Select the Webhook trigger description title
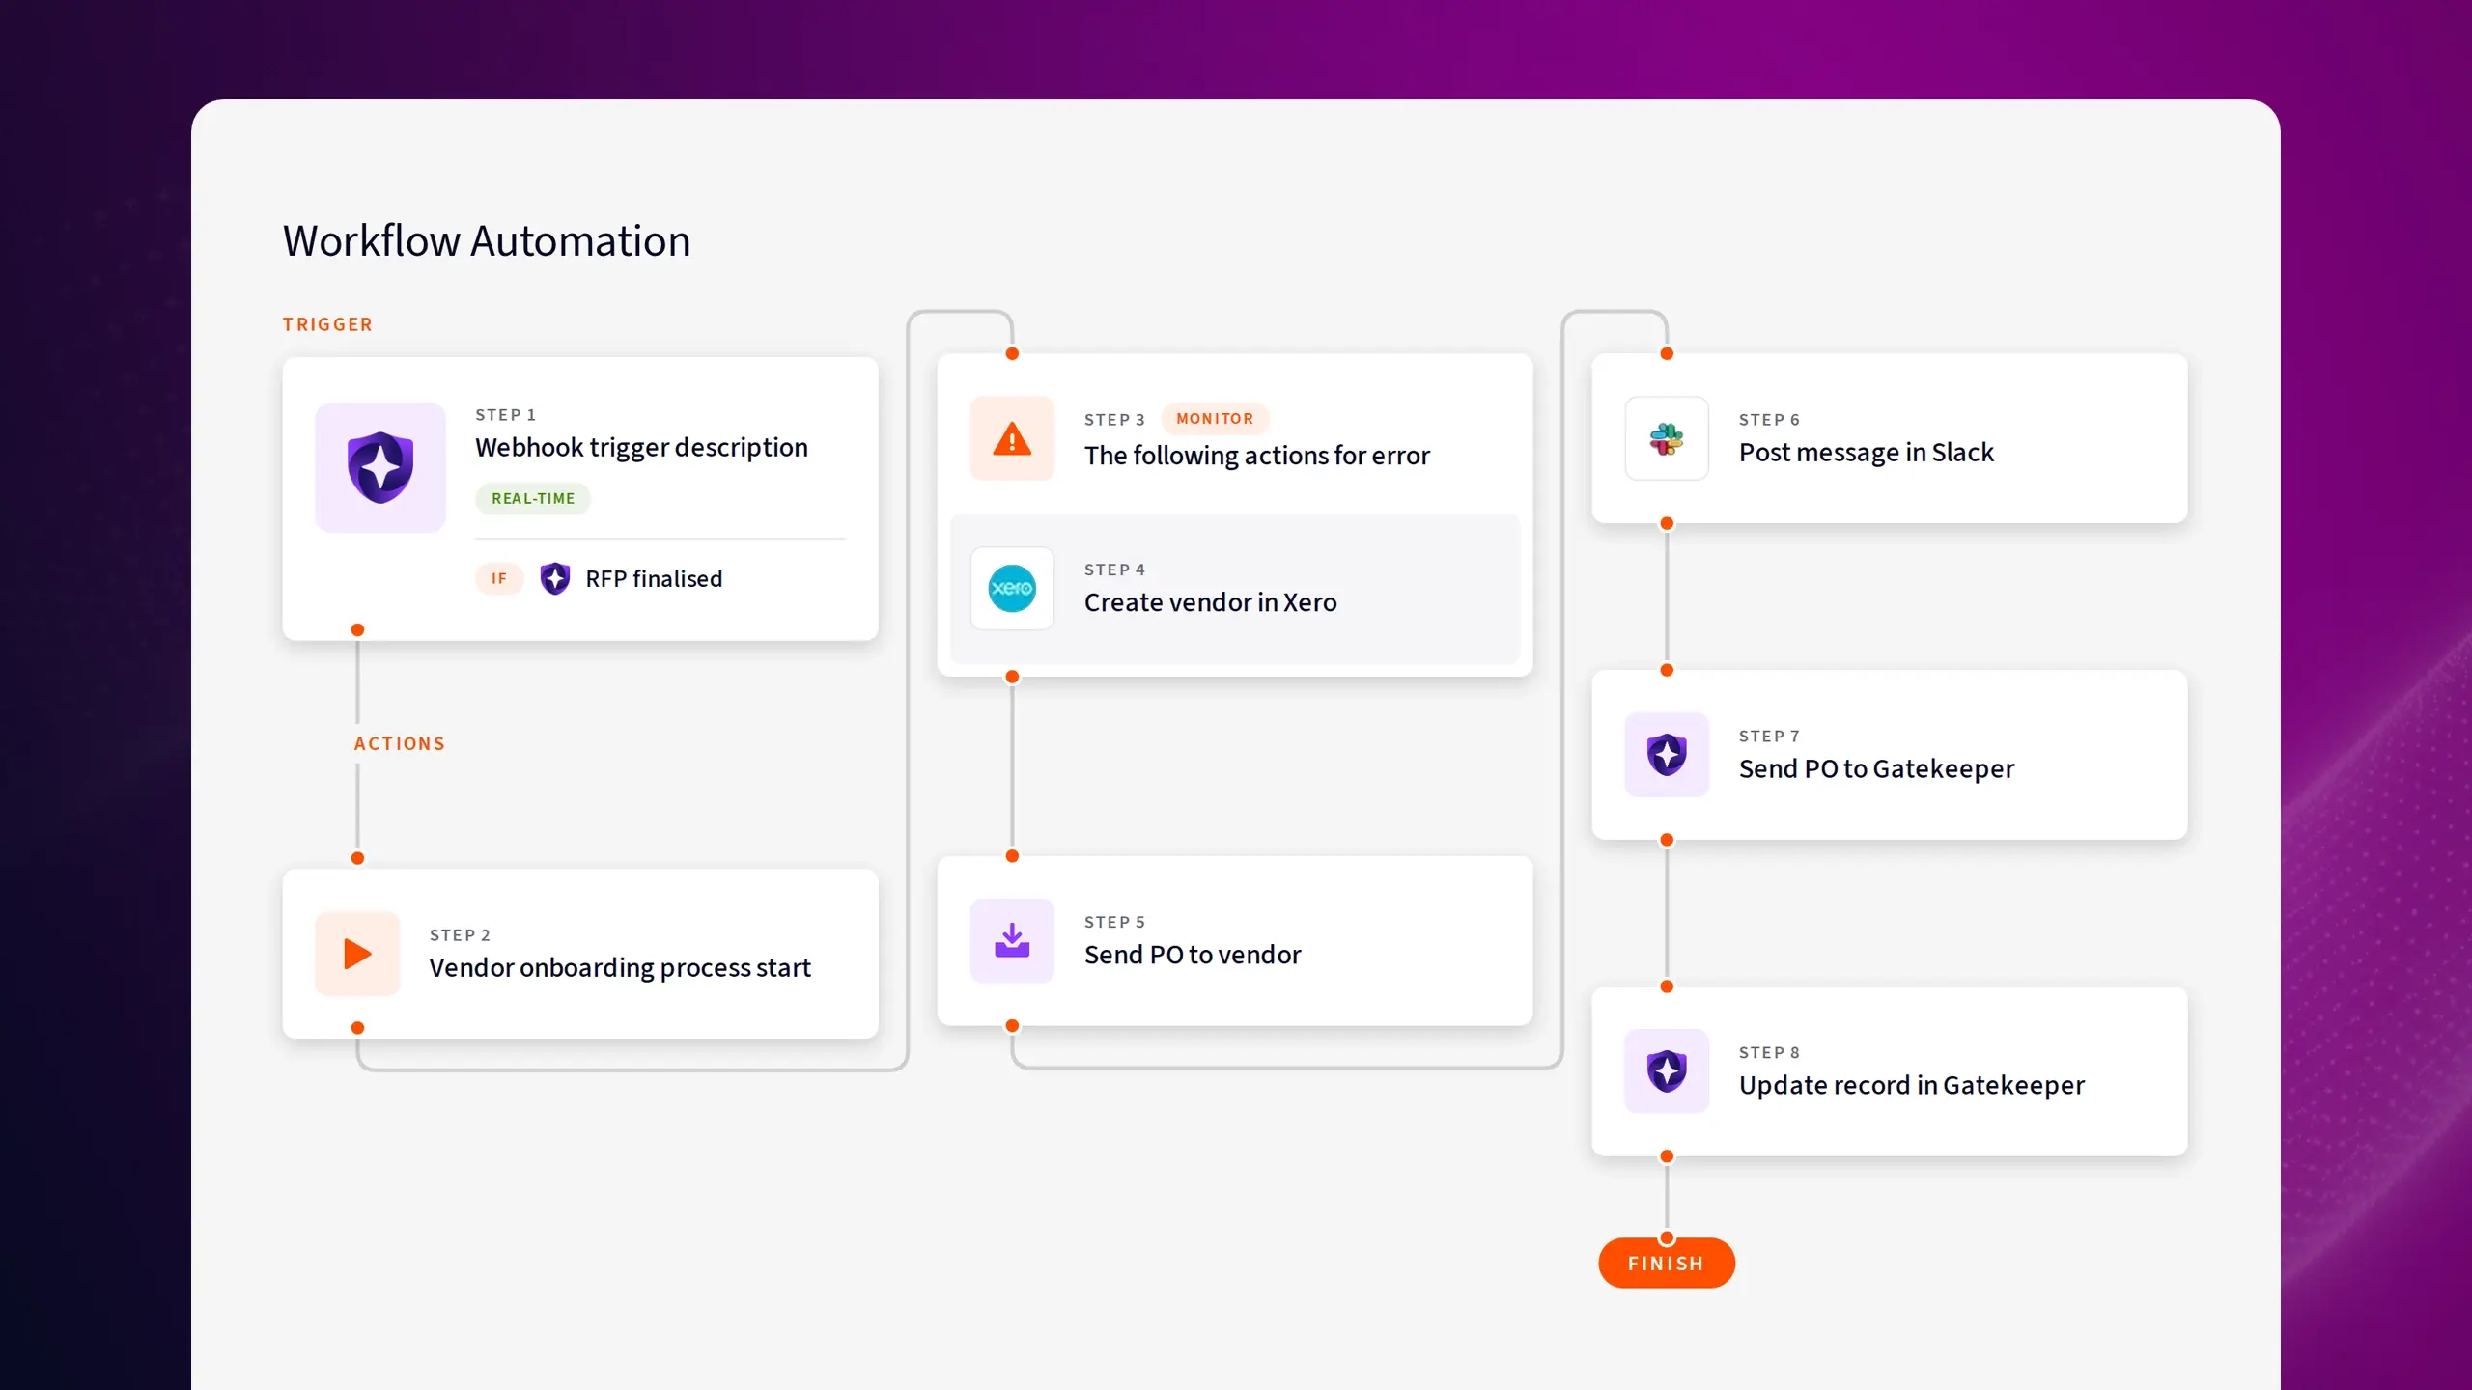The width and height of the screenshot is (2472, 1390). (641, 448)
